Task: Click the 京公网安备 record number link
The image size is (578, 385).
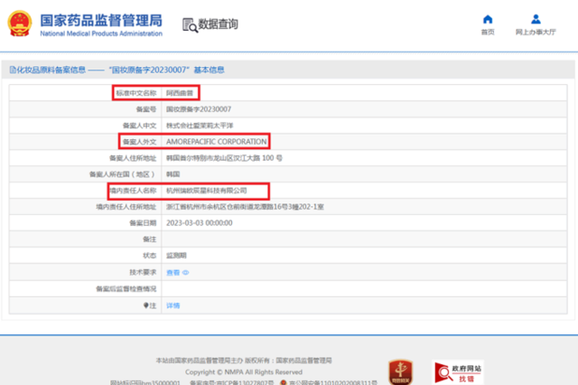Action: click(x=333, y=383)
